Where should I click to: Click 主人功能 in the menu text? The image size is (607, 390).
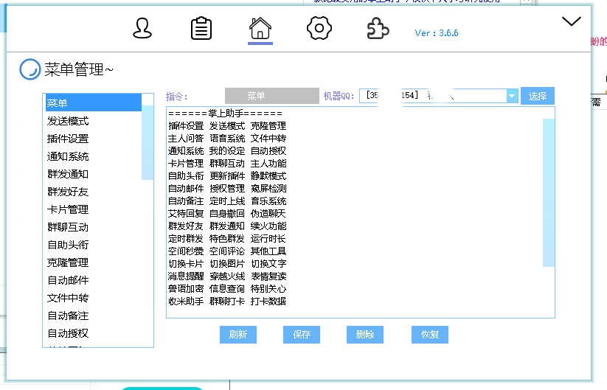click(x=268, y=163)
